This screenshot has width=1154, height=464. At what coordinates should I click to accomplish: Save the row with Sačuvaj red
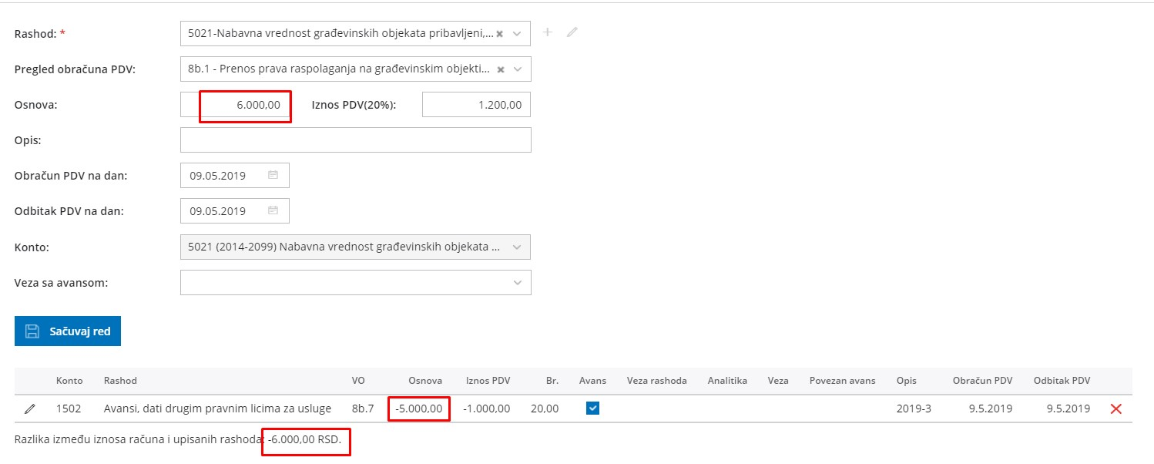tap(68, 331)
